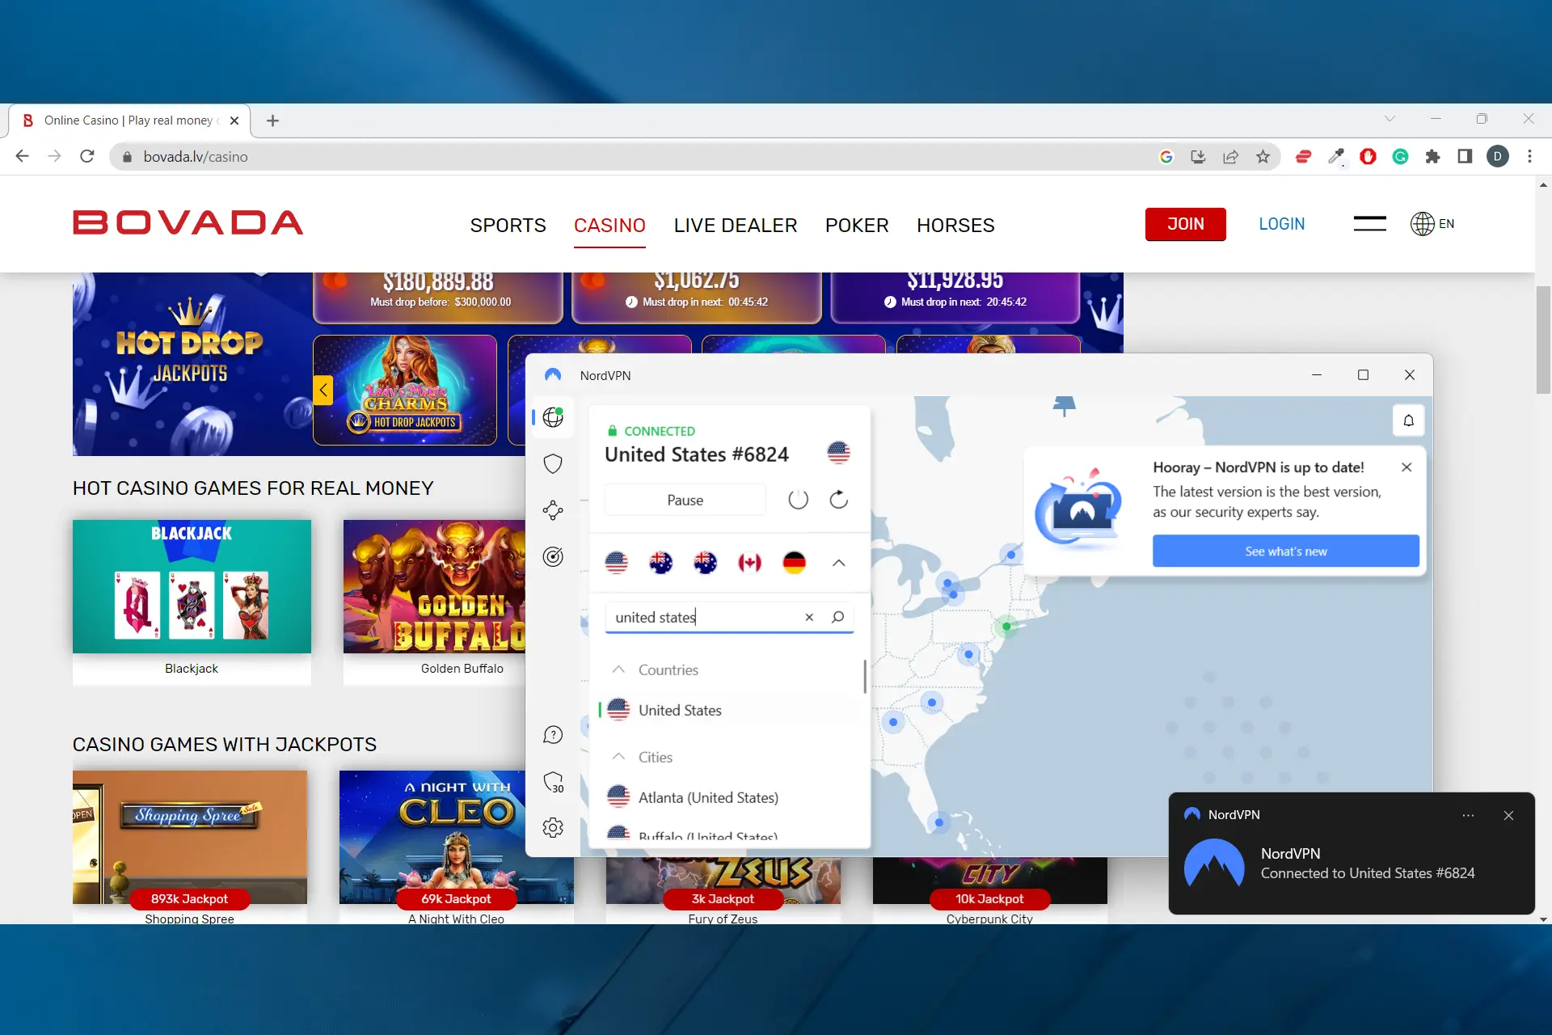Screen dimensions: 1552x1035
Task: Select the VPN servers globe icon in NordVPN sidebar
Action: point(553,417)
